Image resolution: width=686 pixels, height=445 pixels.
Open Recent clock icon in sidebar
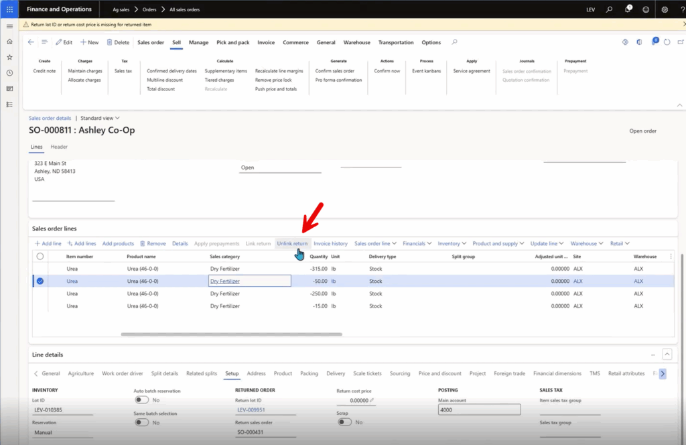coord(9,73)
